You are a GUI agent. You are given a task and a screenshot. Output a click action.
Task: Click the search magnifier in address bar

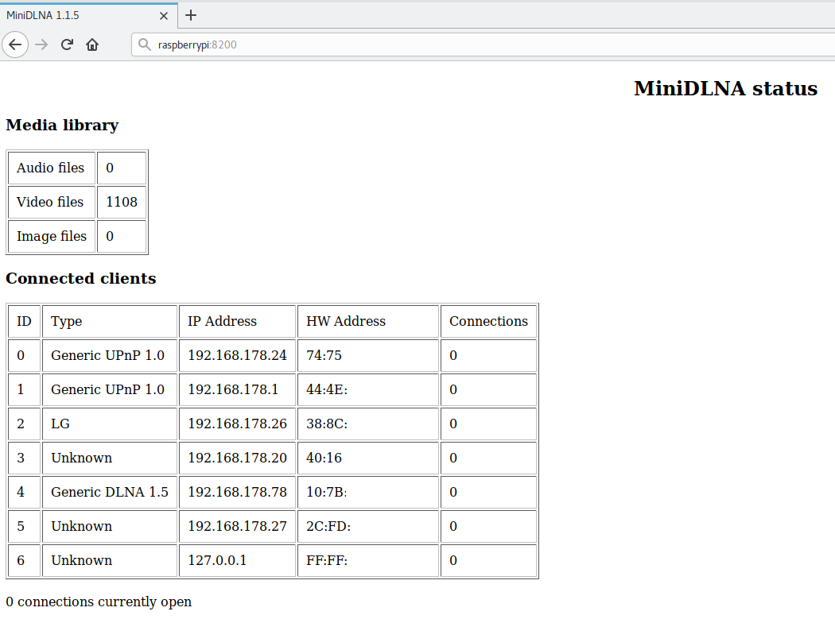click(x=144, y=44)
